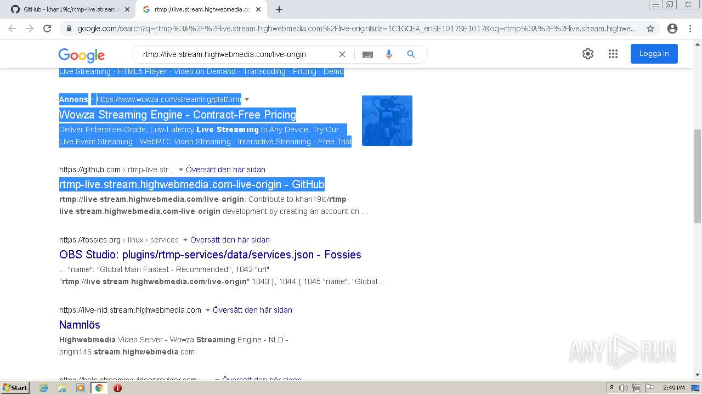Image resolution: width=702 pixels, height=395 pixels.
Task: Expand the dropdown arrow for github.com result
Action: point(181,170)
